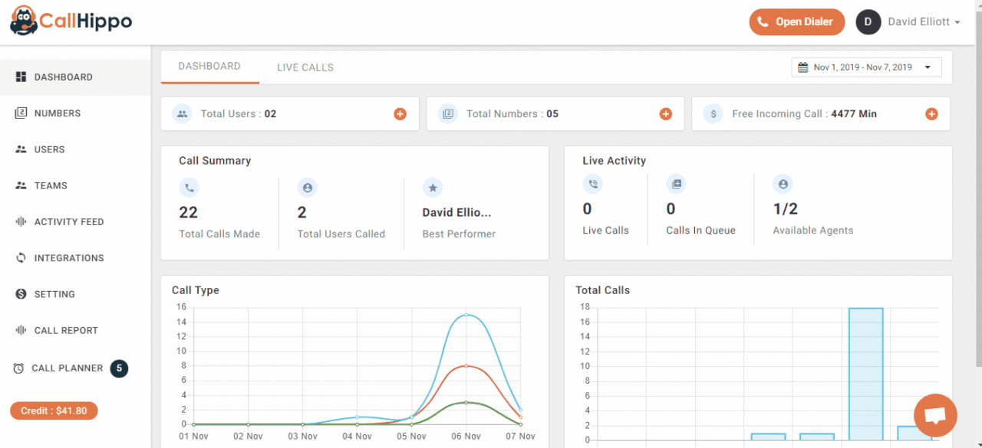Go to Numbers in the sidebar
Screen dimensions: 982x448
point(75,113)
